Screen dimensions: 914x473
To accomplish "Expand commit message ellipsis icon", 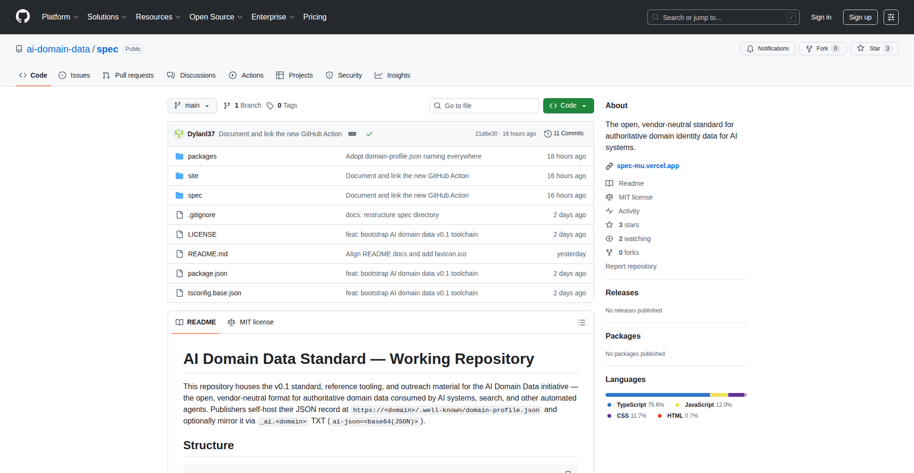I will tap(352, 134).
